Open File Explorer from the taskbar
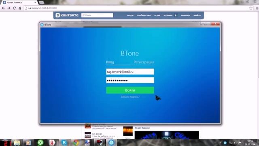The height and width of the screenshot is (146, 259). (x=17, y=143)
